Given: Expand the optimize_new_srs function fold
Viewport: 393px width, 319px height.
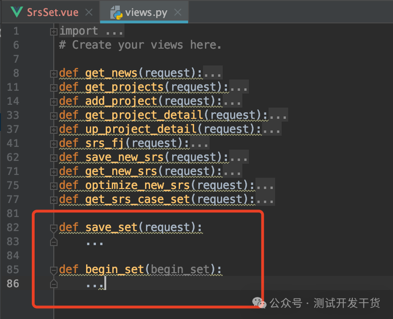Looking at the screenshot, I should pyautogui.click(x=53, y=186).
